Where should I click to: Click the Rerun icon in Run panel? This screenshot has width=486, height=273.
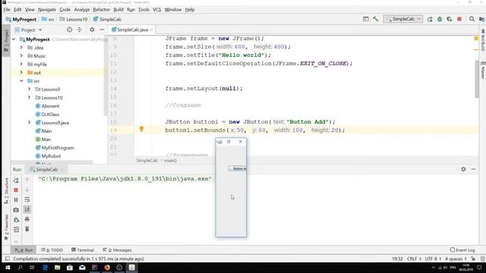pos(16,180)
